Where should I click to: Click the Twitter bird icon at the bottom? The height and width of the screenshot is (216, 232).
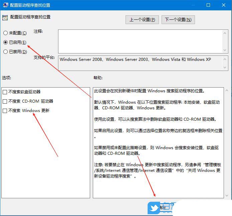click(154, 208)
